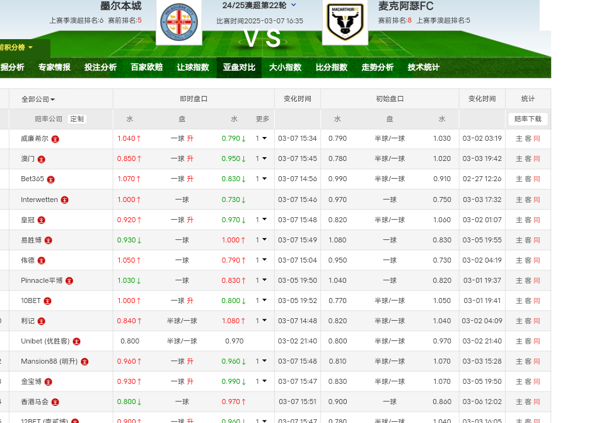Click 威廉希尔 company name

click(35, 139)
